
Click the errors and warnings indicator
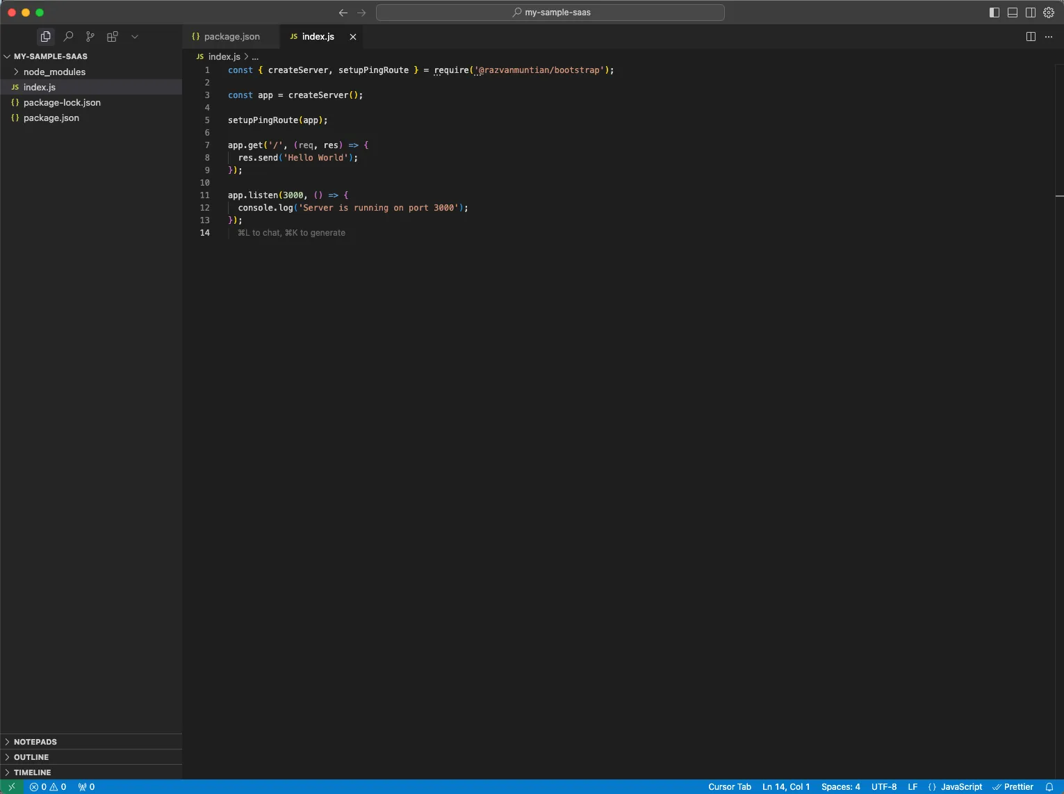48,787
